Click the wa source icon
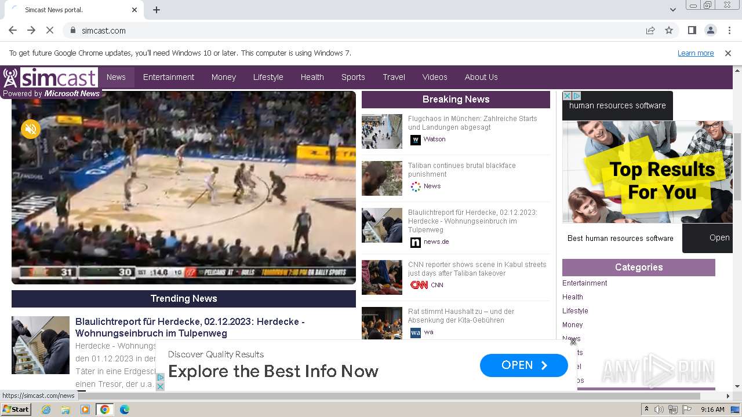Screen dimensions: 742x417 pyautogui.click(x=415, y=332)
